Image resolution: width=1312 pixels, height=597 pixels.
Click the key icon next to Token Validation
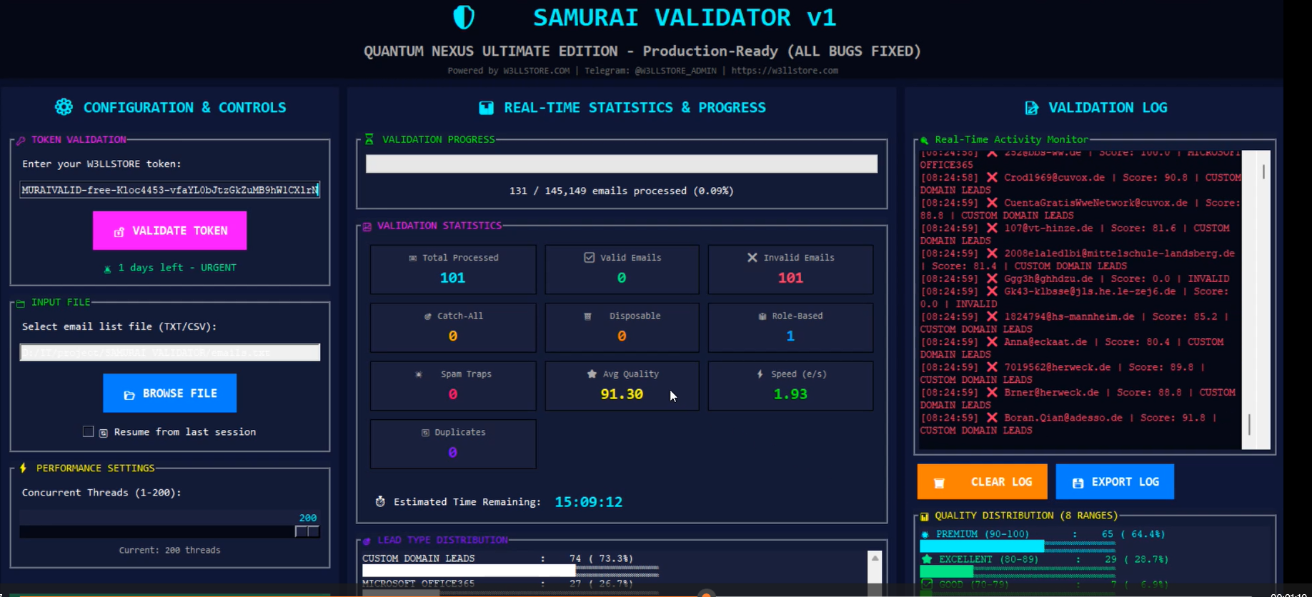point(21,140)
